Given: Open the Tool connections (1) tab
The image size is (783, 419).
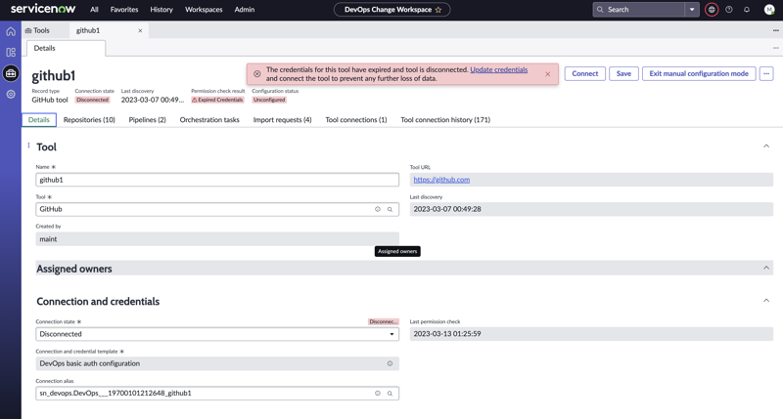Looking at the screenshot, I should [x=356, y=120].
